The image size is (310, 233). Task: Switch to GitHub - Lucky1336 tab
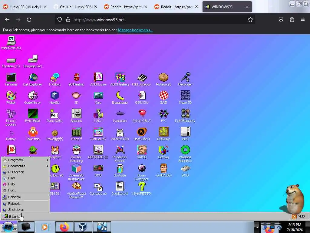tap(75, 7)
